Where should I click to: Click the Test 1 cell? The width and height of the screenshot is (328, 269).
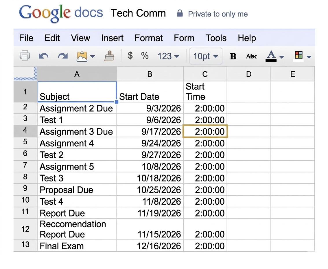[77, 120]
